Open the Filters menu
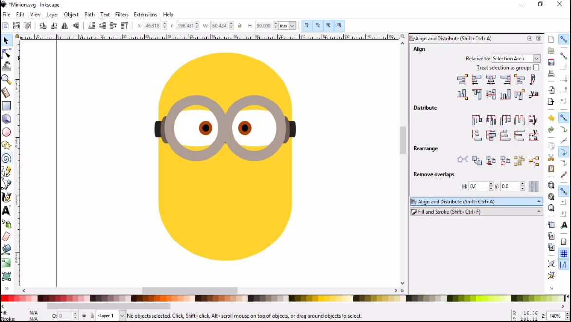Screen dimensions: 571x322 122,15
